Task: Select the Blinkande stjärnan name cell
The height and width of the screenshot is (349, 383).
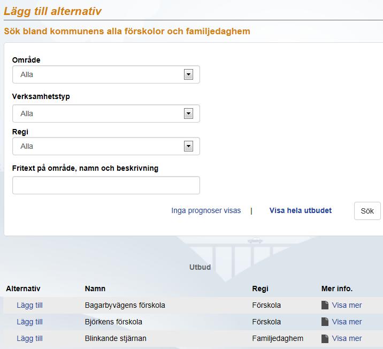Action: click(116, 338)
